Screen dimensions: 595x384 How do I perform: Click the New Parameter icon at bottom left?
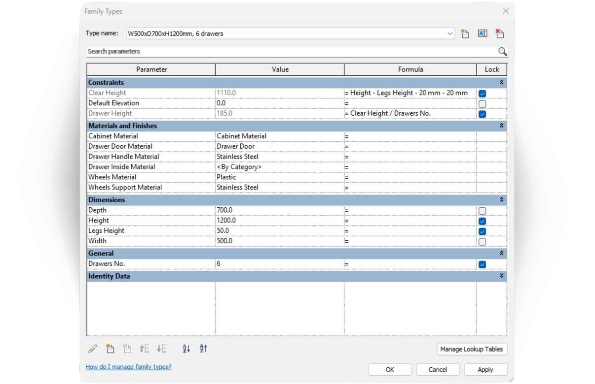coord(110,349)
